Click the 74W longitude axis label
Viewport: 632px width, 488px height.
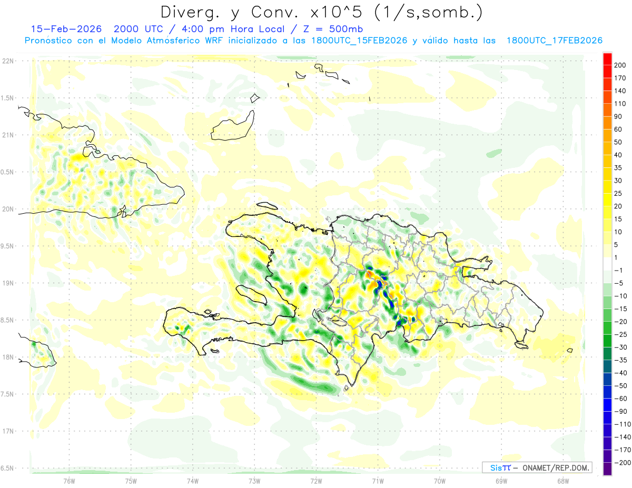coord(192,481)
